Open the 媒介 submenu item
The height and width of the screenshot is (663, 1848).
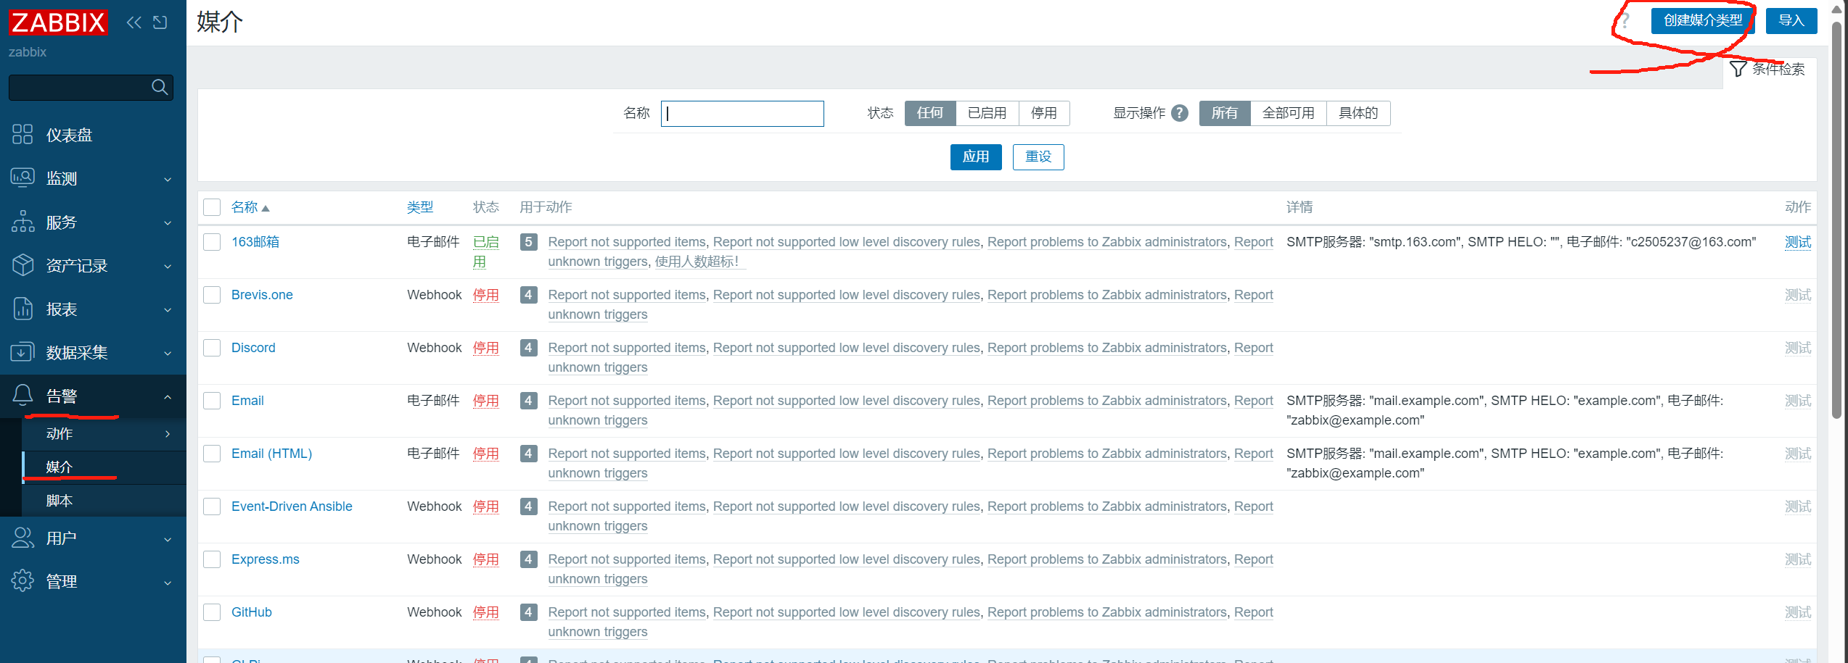tap(104, 467)
